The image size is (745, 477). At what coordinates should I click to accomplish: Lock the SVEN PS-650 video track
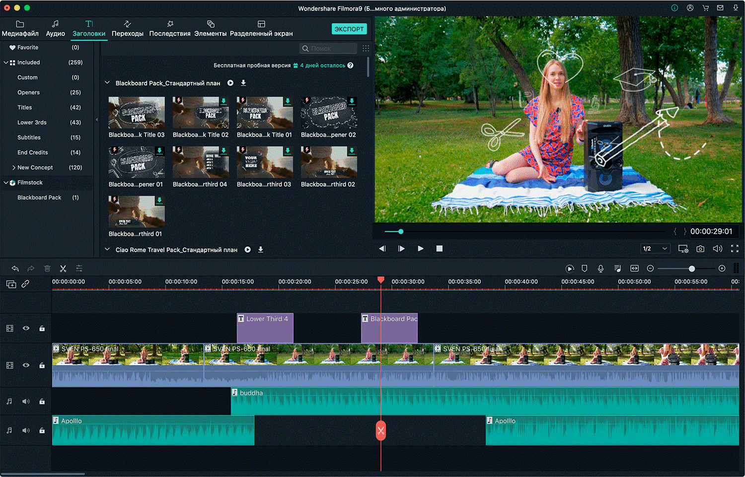[42, 365]
